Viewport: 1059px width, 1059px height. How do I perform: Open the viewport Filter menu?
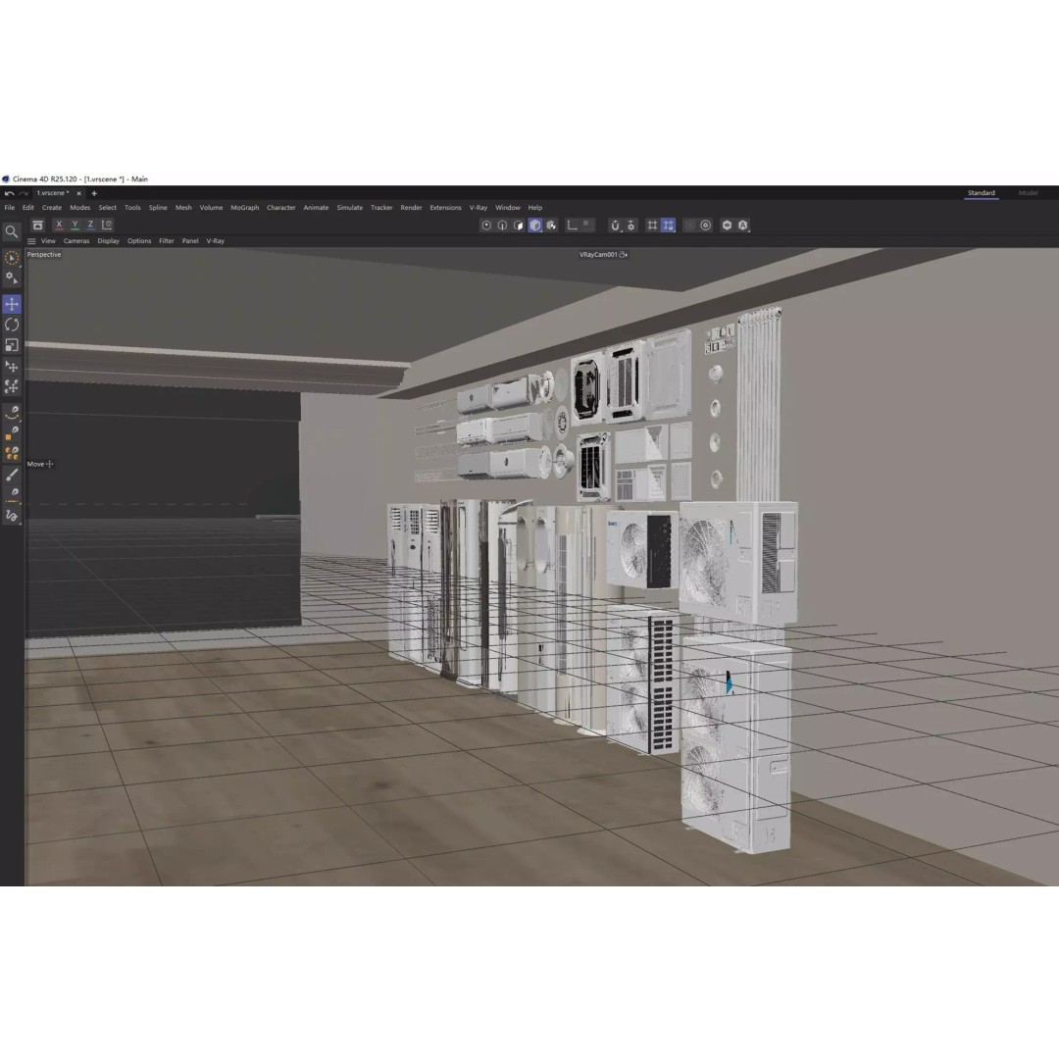pyautogui.click(x=166, y=241)
